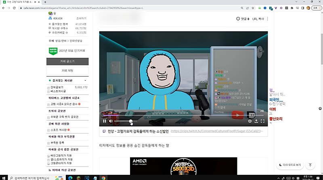
Task: Click the address bar URL
Action: pyautogui.click(x=83, y=8)
